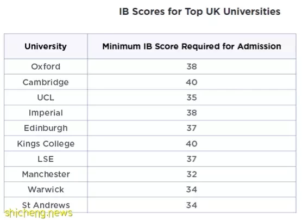Click UCL's score value 35
The width and height of the screenshot is (302, 220).
tap(192, 97)
